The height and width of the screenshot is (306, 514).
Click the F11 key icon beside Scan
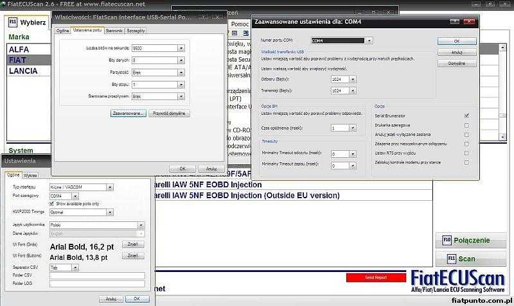452,259
